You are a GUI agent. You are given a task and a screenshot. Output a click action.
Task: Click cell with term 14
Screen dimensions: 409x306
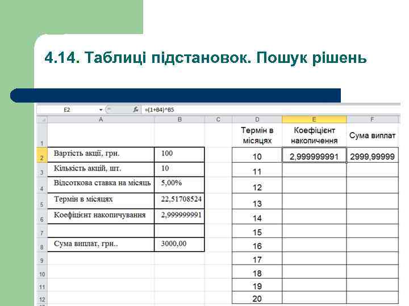click(257, 216)
